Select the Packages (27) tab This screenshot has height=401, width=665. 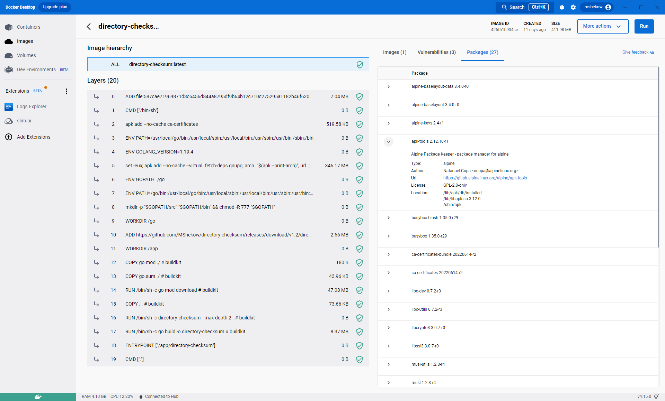(x=482, y=52)
